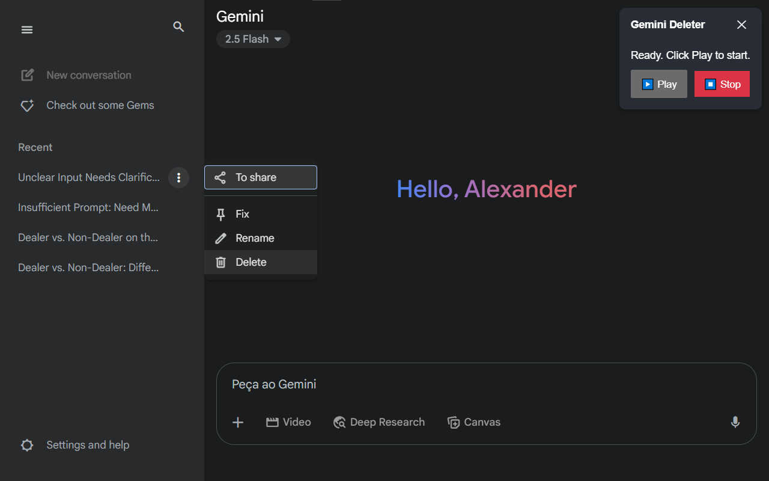Click the pencil icon beside Rename
The width and height of the screenshot is (769, 481).
[220, 238]
